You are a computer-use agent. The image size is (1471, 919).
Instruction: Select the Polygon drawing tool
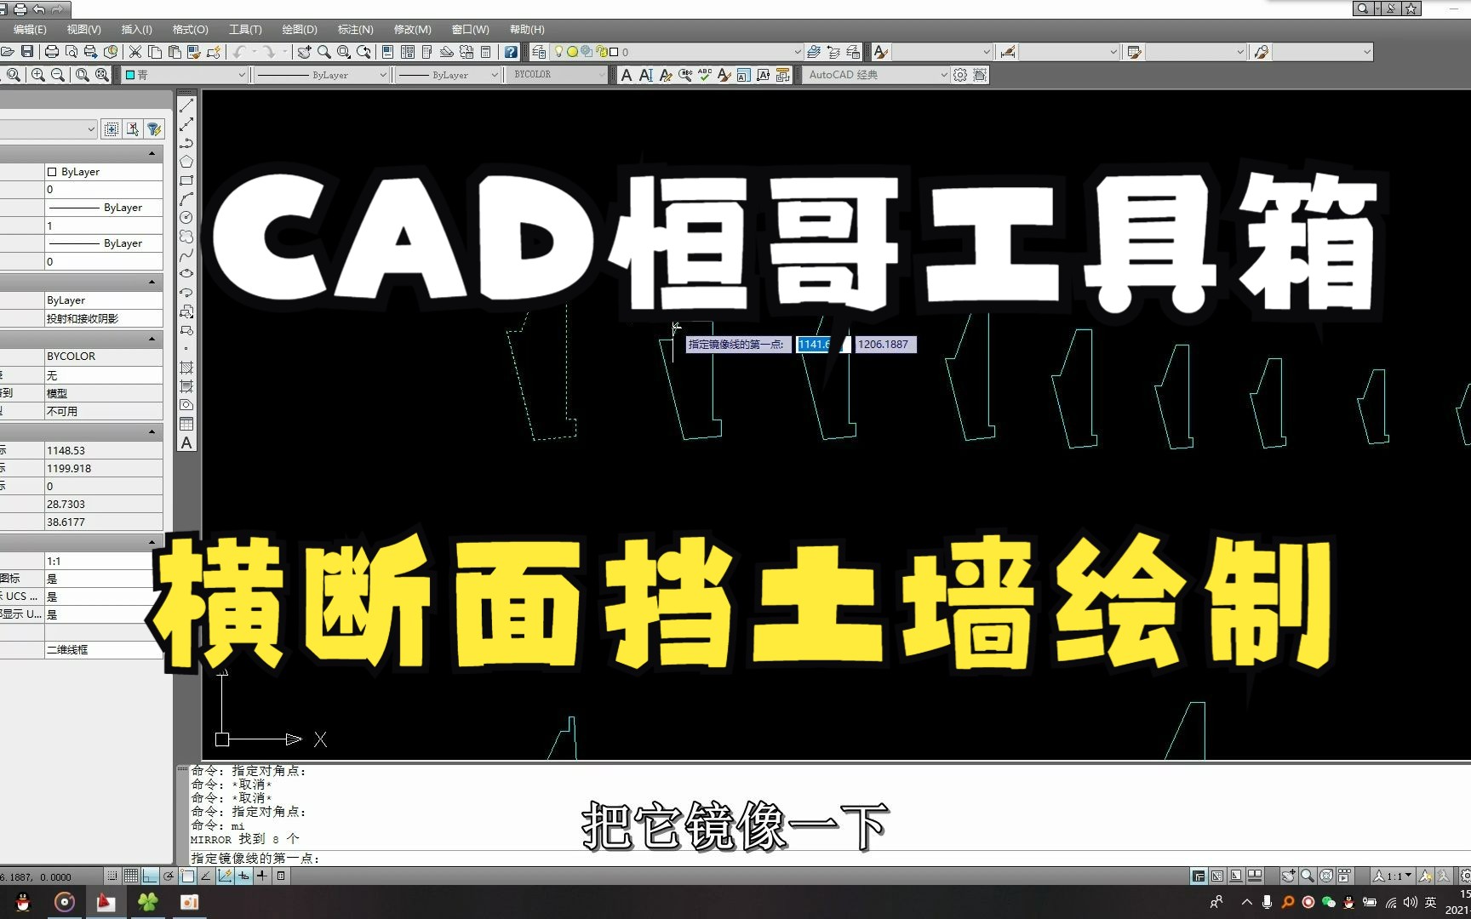click(186, 158)
